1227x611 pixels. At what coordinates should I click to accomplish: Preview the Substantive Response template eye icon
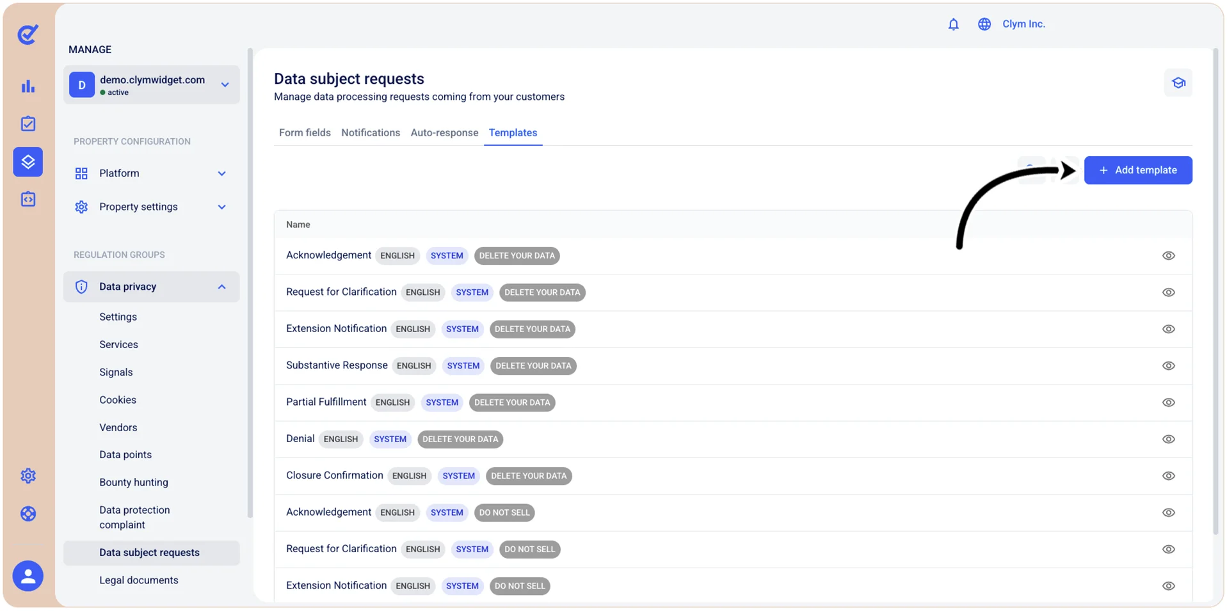click(1168, 366)
